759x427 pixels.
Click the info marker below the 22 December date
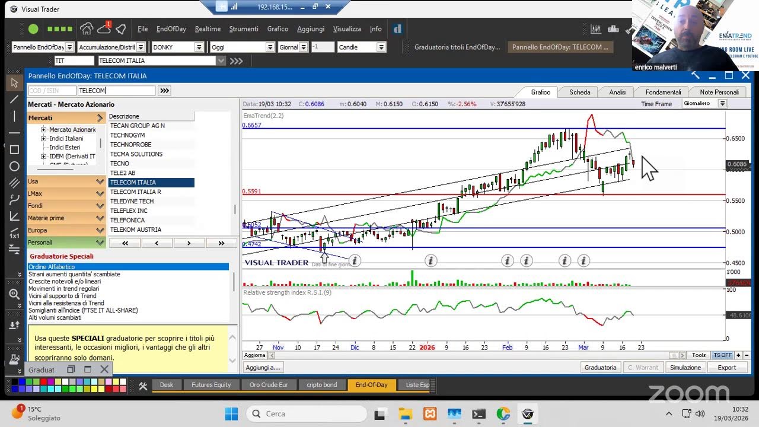point(431,260)
